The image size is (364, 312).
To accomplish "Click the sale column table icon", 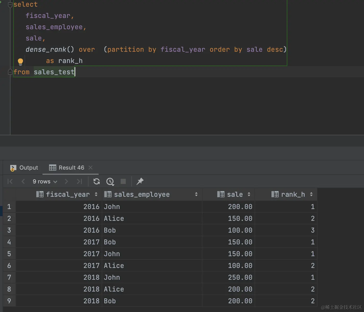I will 221,194.
